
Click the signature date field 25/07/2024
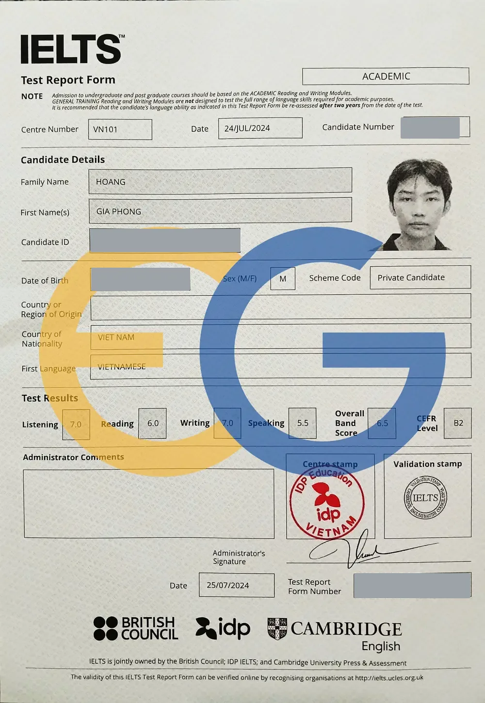(237, 585)
